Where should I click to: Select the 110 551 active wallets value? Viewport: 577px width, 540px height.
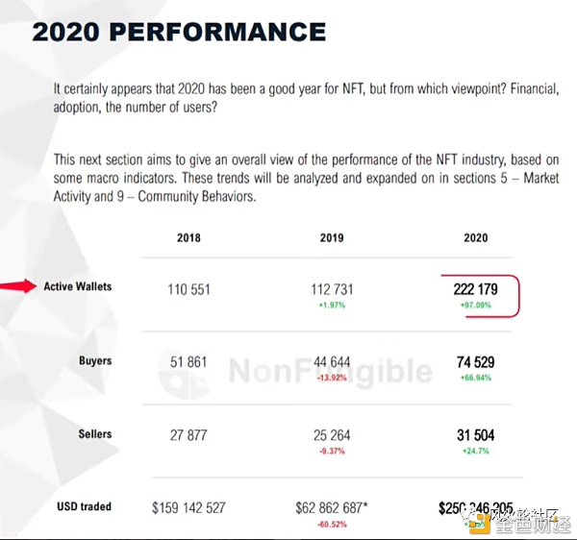[189, 289]
